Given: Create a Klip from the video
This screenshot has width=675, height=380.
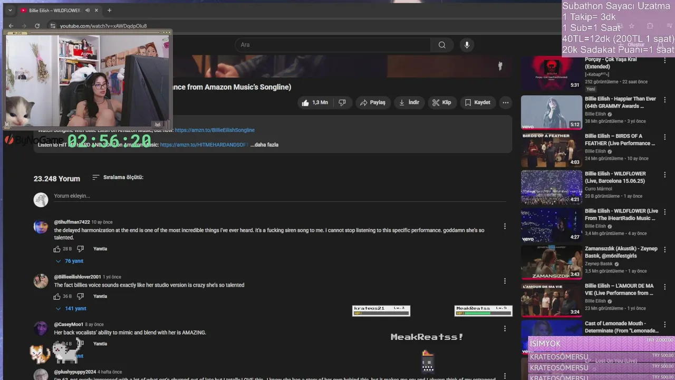Looking at the screenshot, I should [442, 102].
